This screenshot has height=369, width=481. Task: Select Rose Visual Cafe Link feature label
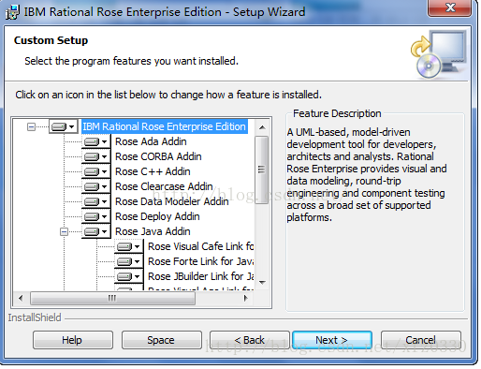click(200, 246)
